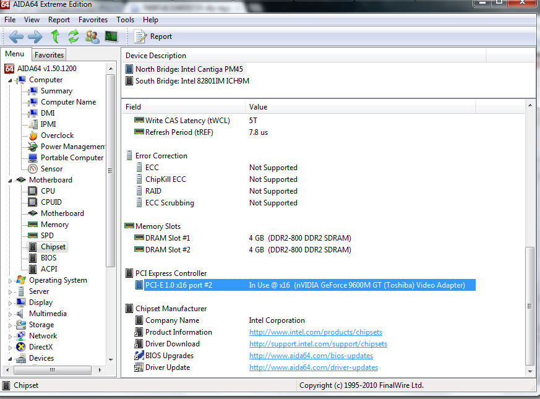Select the PCI-E 1.0 x16 port #2 row
Screen dimensions: 540x399
click(x=305, y=285)
